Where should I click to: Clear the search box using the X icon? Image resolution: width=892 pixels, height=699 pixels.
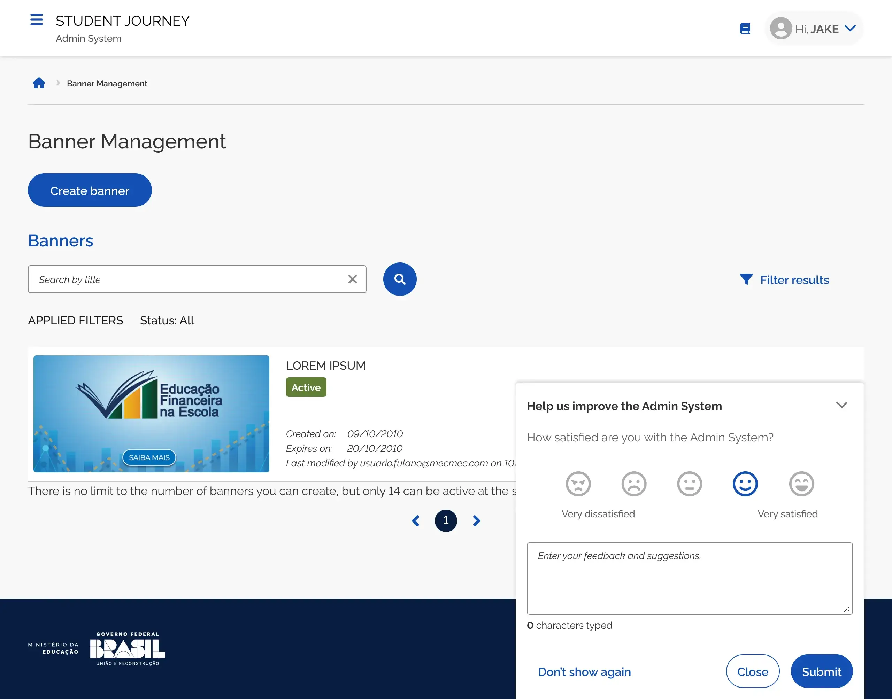352,279
